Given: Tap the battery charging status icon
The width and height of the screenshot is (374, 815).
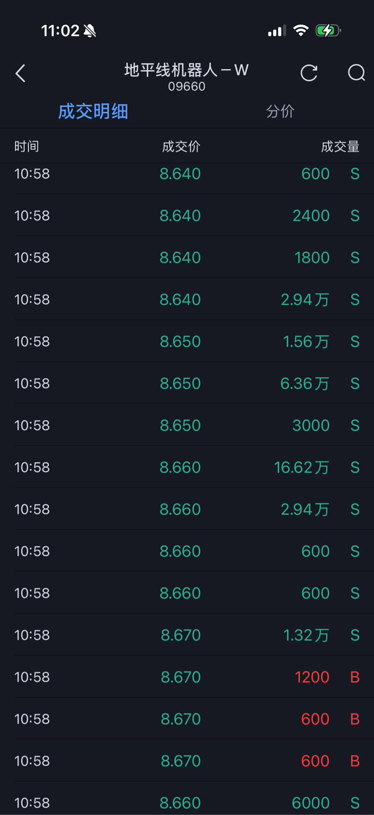Looking at the screenshot, I should [x=328, y=31].
